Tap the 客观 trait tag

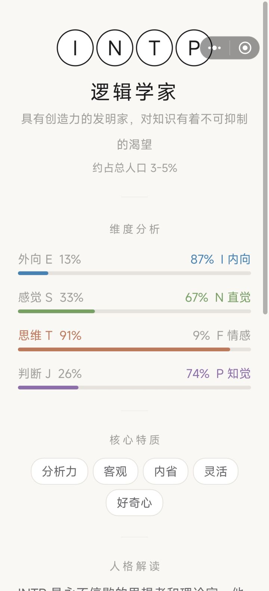115,471
